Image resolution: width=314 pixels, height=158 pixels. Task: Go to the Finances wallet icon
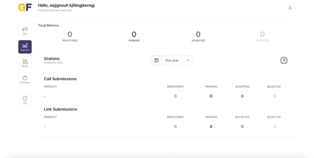click(25, 79)
